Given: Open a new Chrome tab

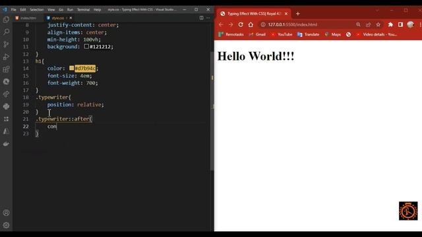Looking at the screenshot, I should point(297,13).
